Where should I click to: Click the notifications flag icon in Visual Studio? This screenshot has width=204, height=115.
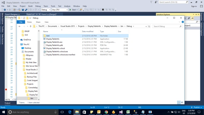tap(151, 2)
